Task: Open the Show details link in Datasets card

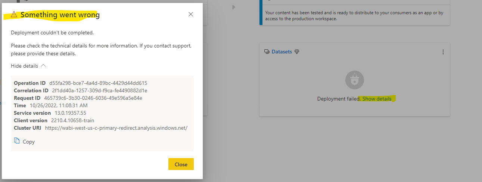Action: pyautogui.click(x=377, y=99)
